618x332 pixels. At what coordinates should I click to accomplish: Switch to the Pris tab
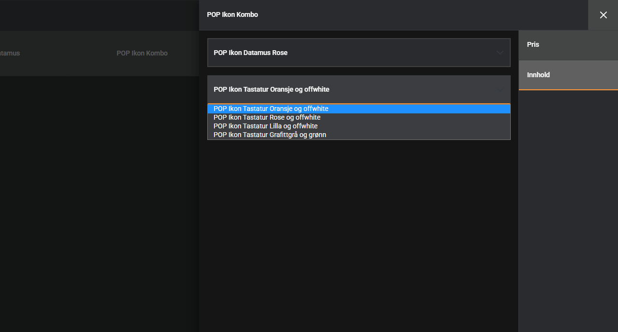pyautogui.click(x=568, y=45)
